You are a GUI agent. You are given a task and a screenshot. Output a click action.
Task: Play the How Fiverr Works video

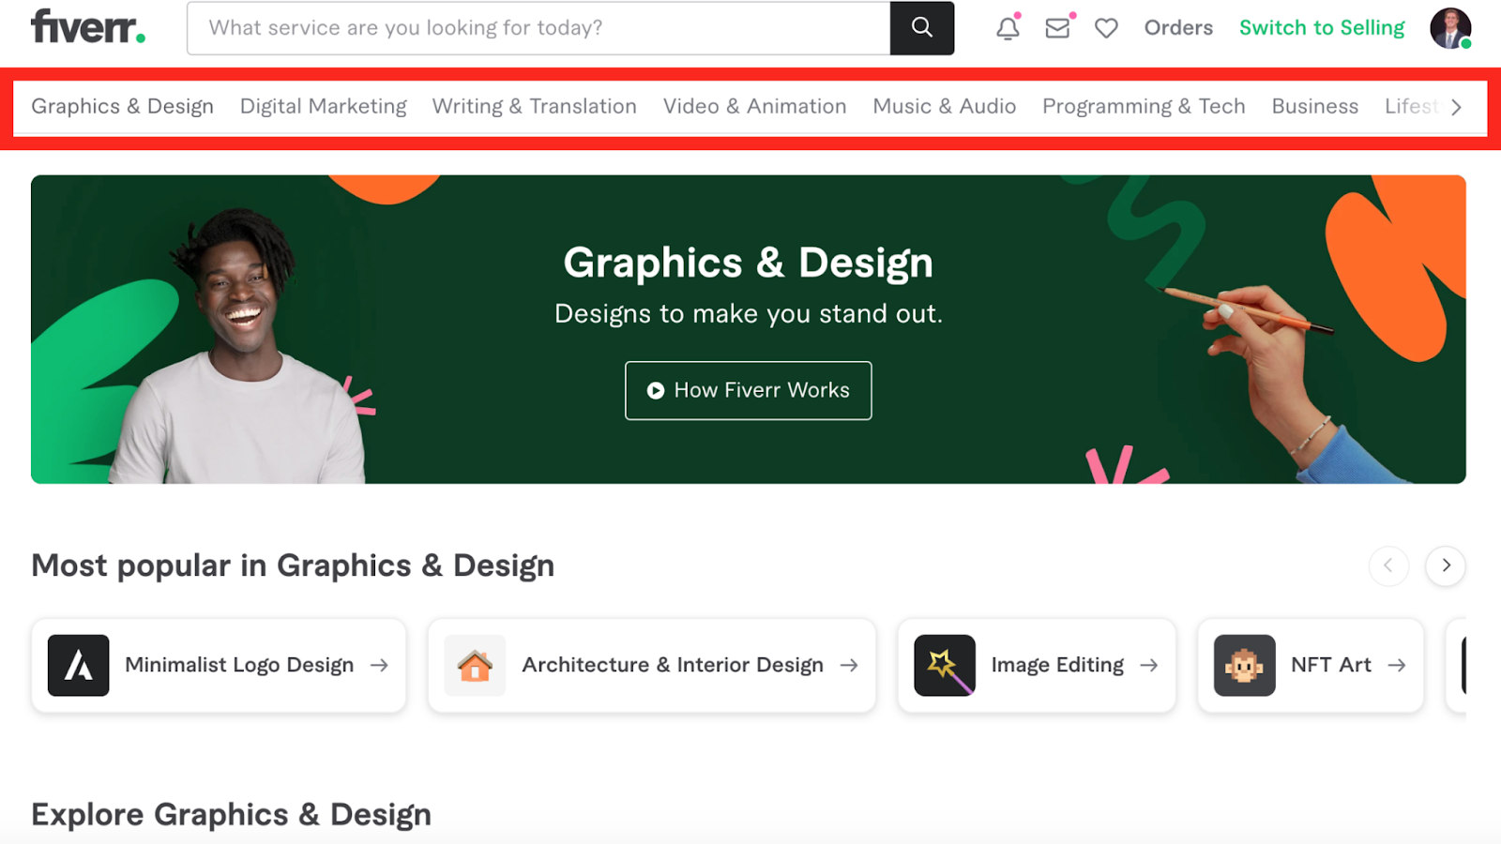click(749, 390)
